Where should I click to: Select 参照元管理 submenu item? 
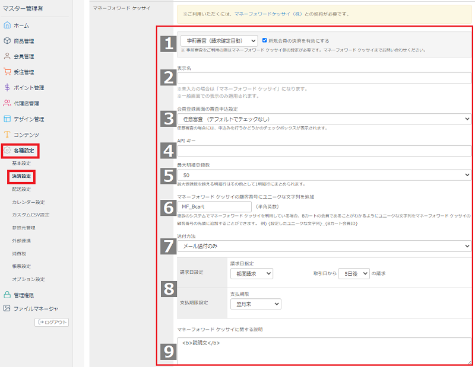tap(24, 228)
